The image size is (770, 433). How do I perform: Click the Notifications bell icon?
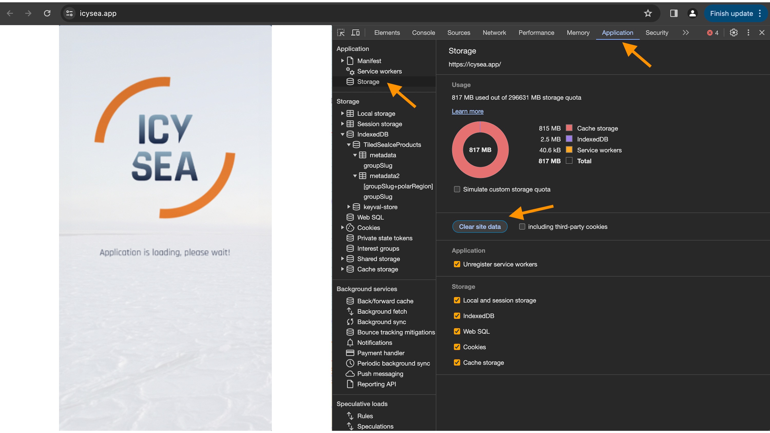[350, 342]
